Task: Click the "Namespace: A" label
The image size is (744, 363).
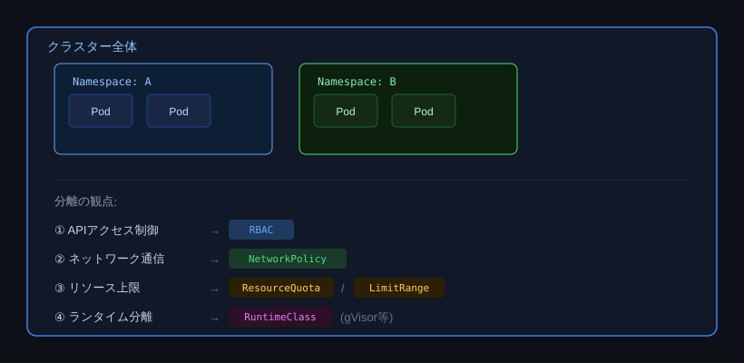Action: coord(112,82)
